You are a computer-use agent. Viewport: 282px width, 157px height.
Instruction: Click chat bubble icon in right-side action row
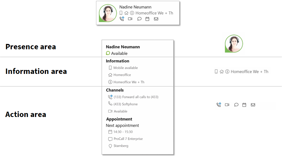(x=236, y=105)
